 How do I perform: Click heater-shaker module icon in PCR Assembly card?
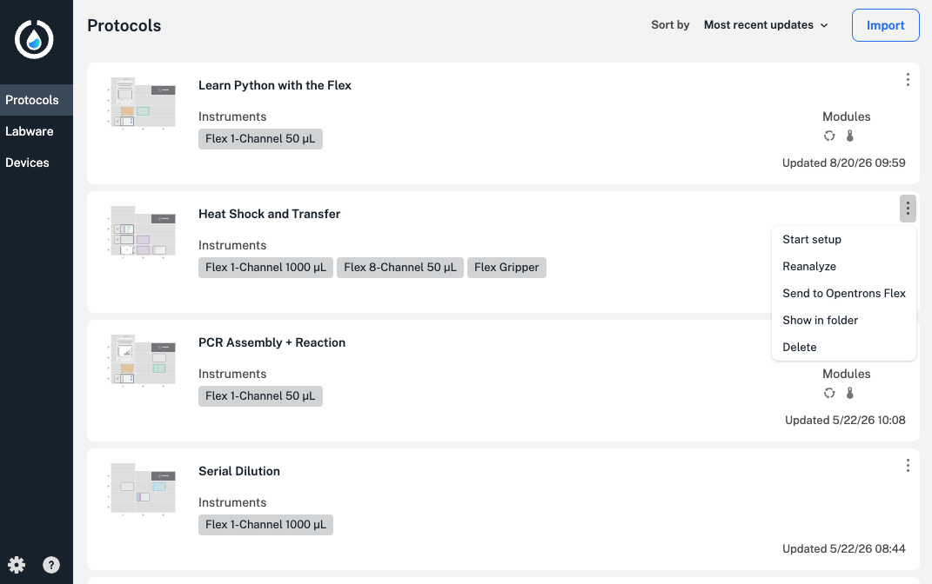(829, 393)
